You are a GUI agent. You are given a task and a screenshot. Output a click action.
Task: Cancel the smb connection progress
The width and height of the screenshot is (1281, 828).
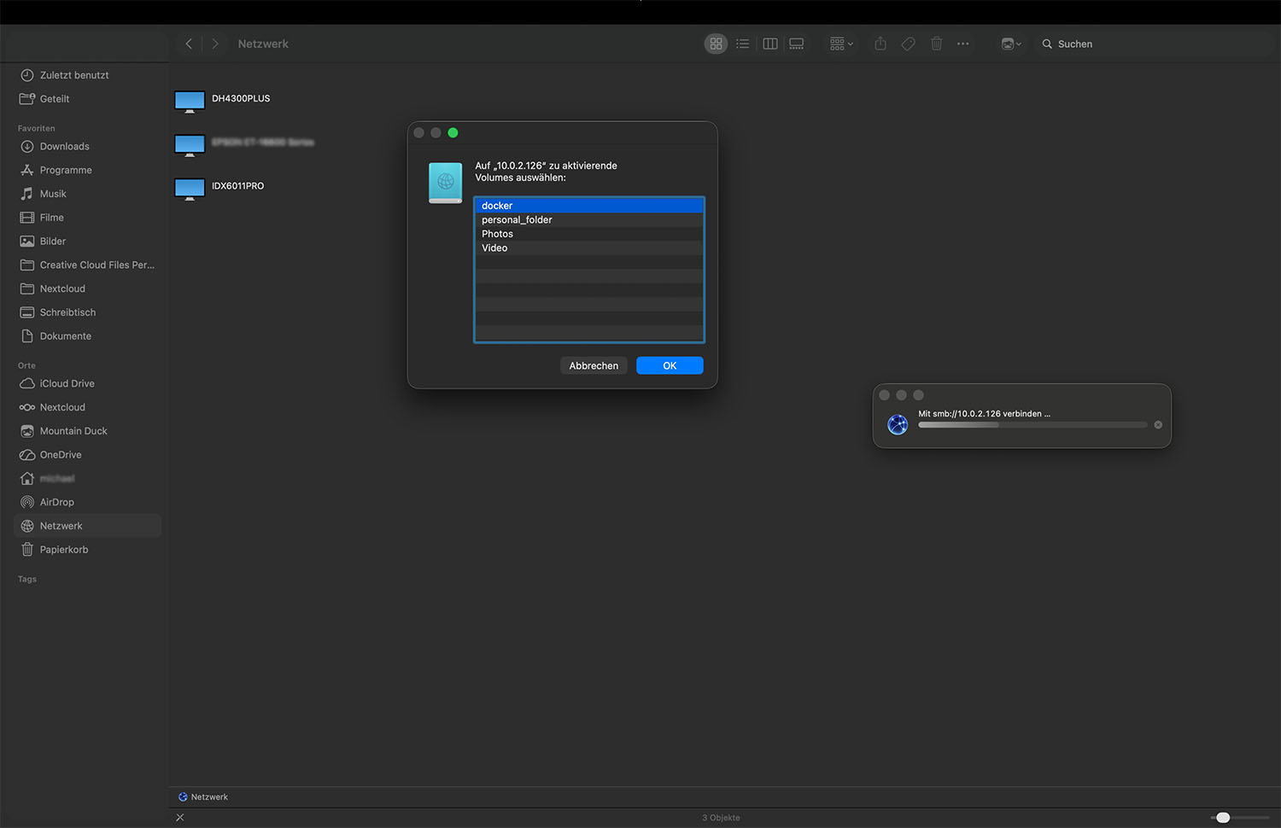coord(1158,425)
